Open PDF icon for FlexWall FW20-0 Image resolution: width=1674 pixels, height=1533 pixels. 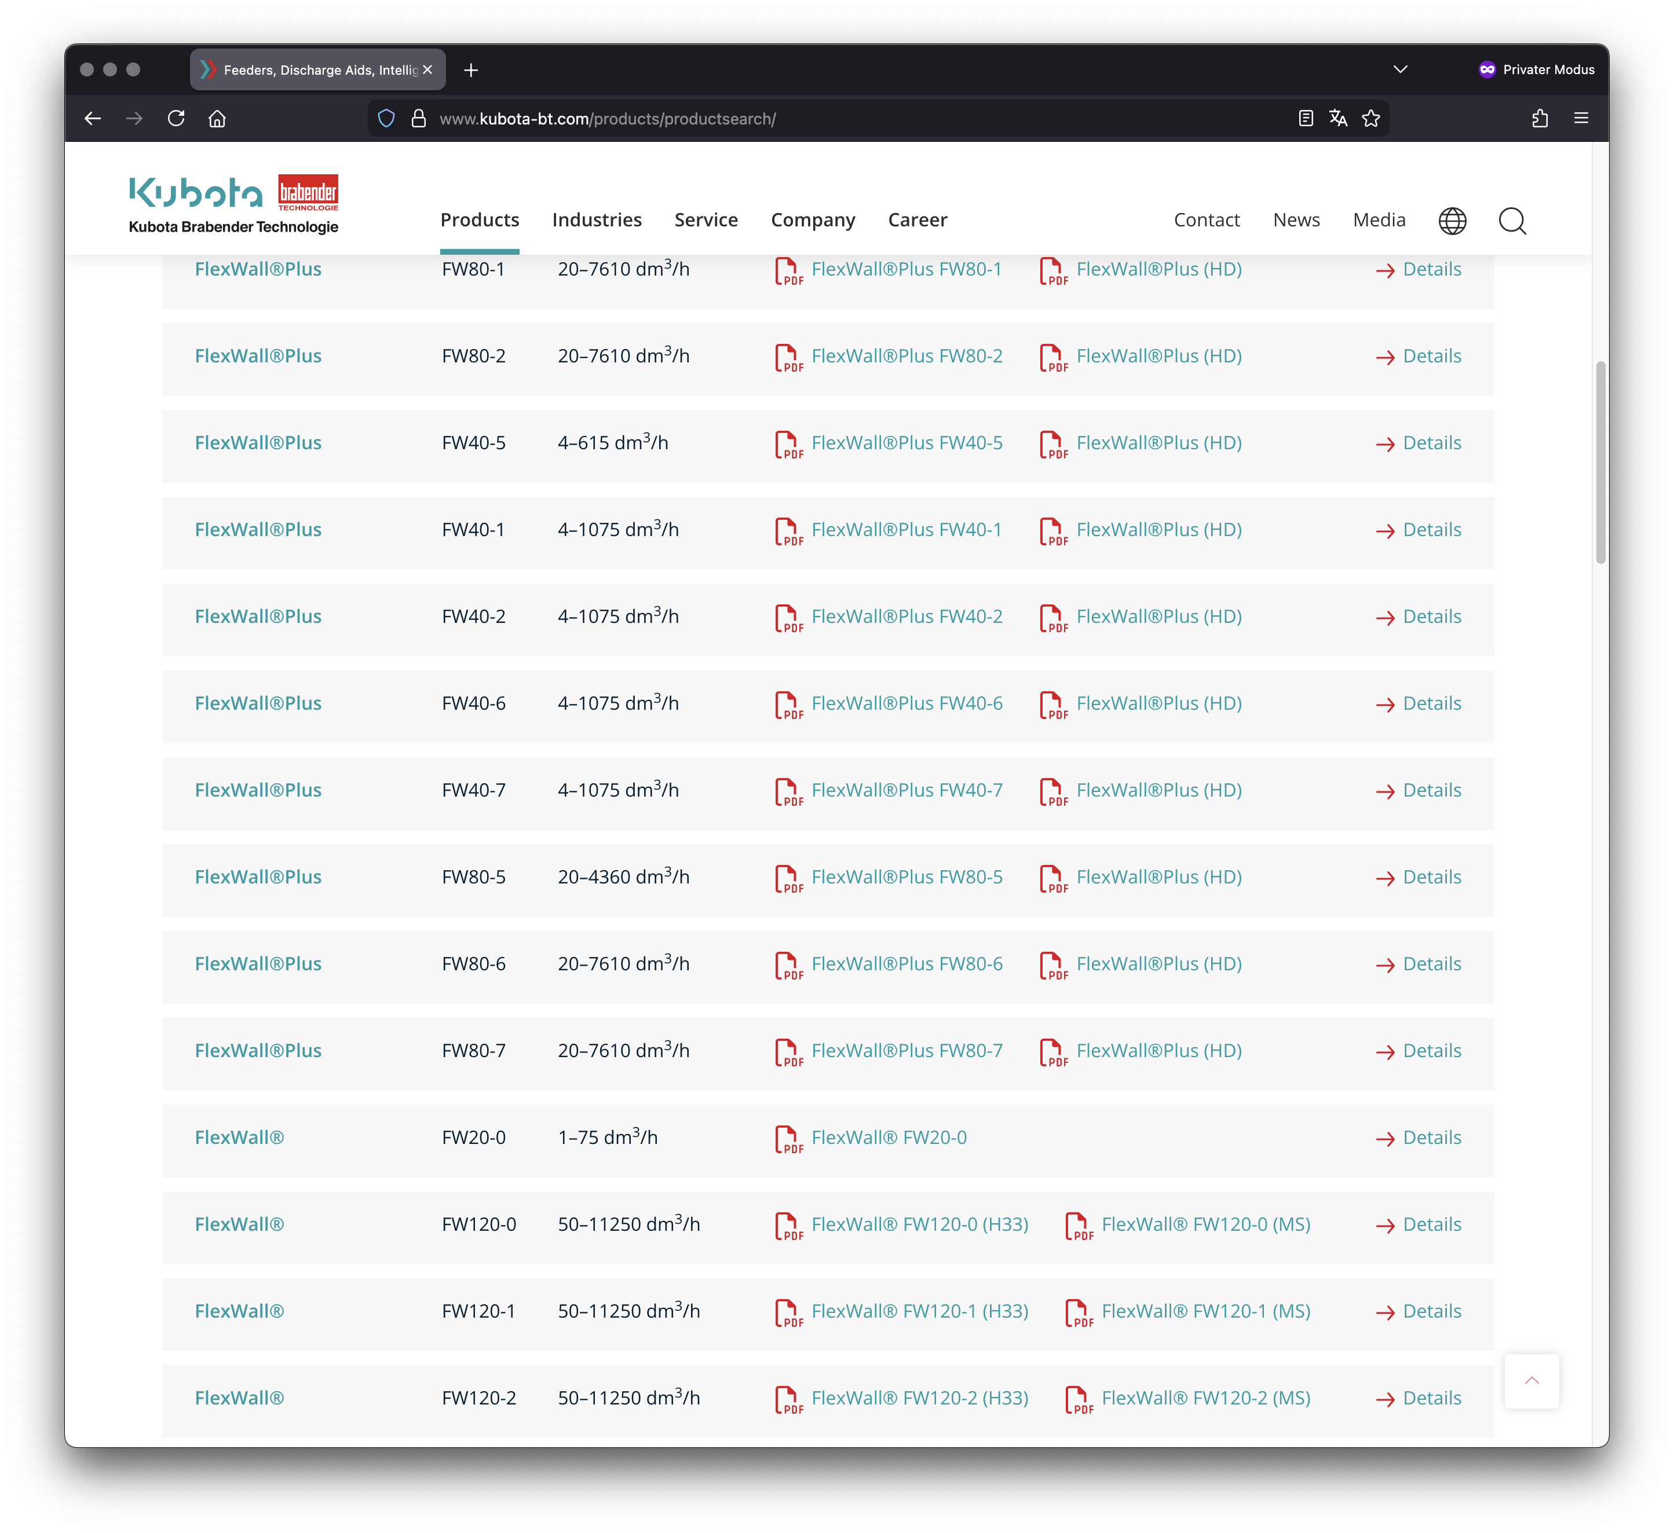click(788, 1139)
